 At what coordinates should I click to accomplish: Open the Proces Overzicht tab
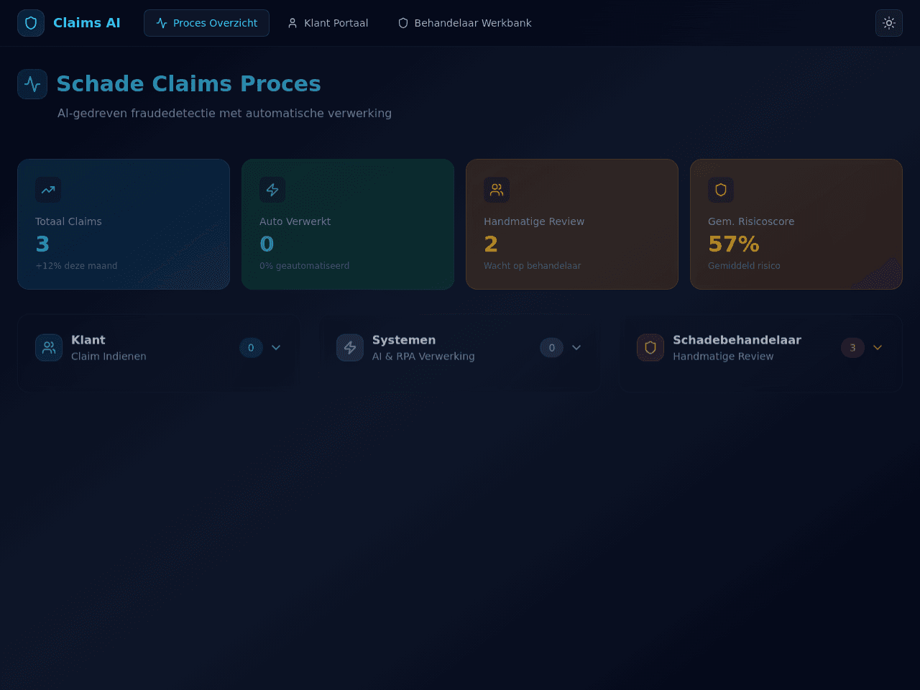[206, 23]
